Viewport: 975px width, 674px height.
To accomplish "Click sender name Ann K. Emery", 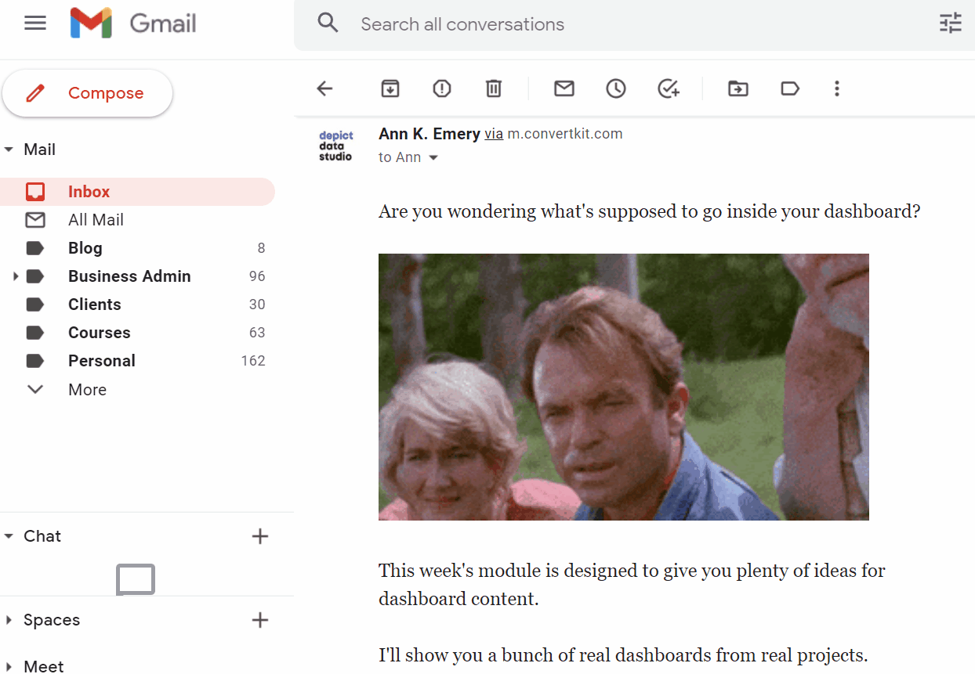I will point(430,134).
